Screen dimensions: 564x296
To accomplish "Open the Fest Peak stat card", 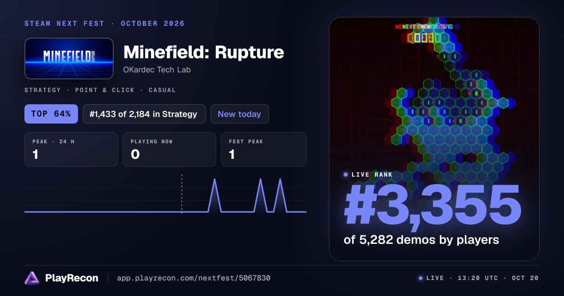I will pyautogui.click(x=264, y=149).
